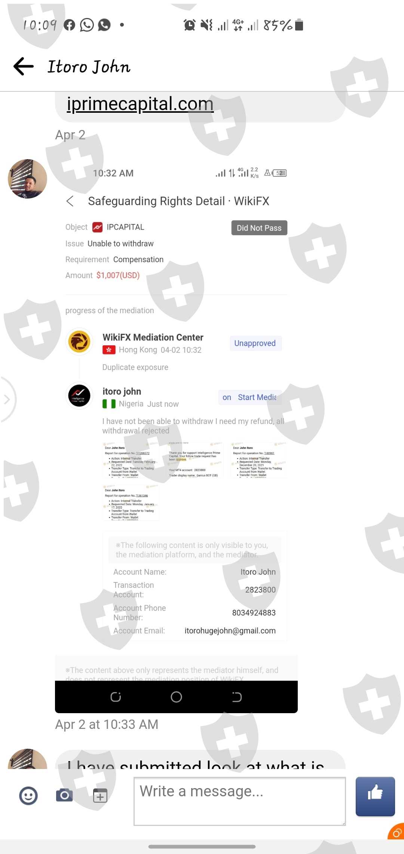Tap the add attachment plus icon
This screenshot has height=854, width=404.
coord(100,795)
